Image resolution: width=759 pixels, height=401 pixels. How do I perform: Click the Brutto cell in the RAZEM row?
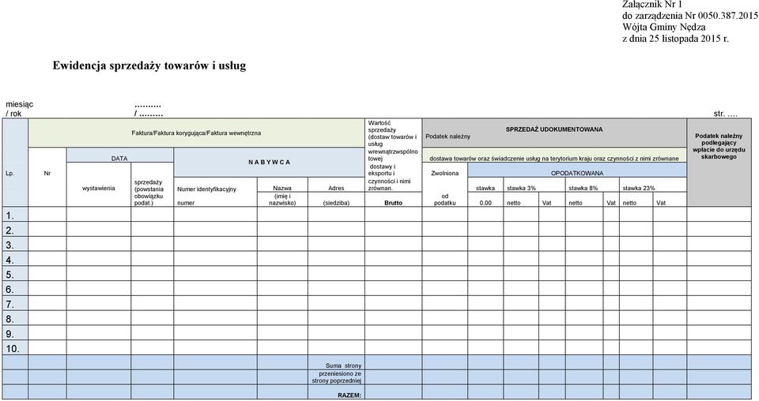pyautogui.click(x=393, y=392)
